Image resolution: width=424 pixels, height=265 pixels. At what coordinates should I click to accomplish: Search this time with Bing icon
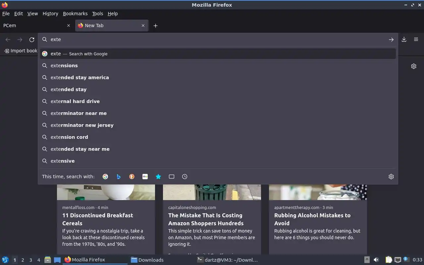119,177
